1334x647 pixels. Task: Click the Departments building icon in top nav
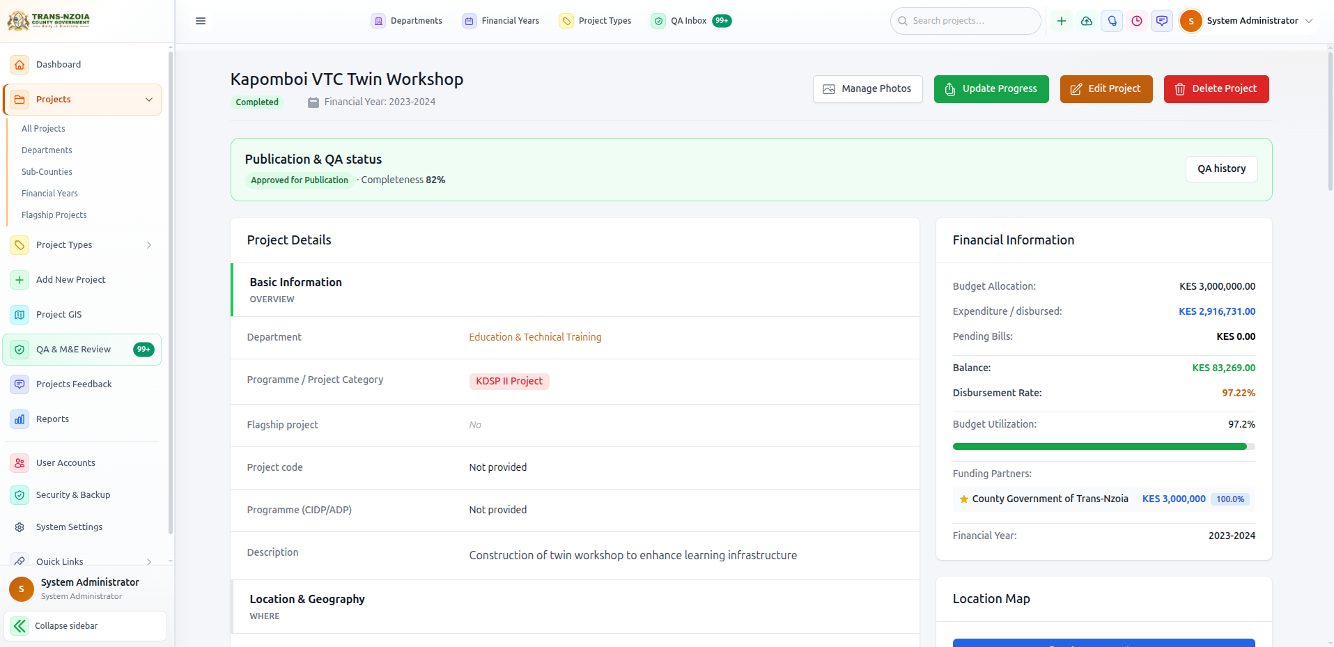pyautogui.click(x=378, y=21)
